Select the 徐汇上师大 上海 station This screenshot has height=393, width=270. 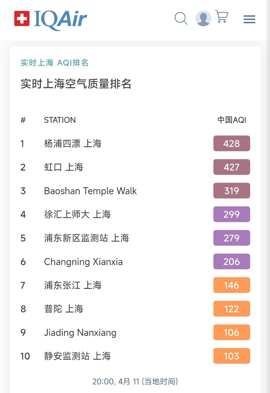click(x=77, y=214)
